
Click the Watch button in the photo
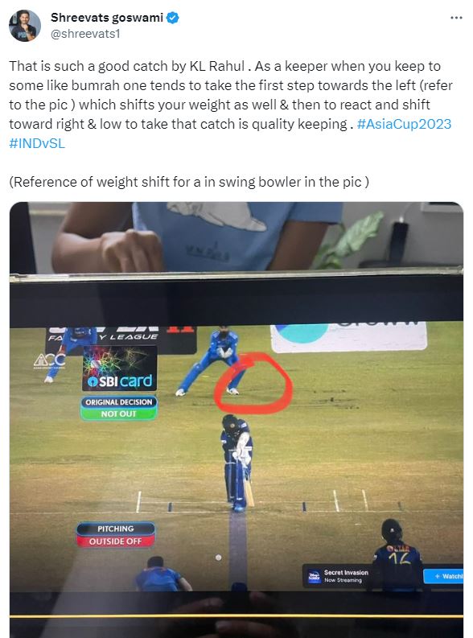(443, 576)
